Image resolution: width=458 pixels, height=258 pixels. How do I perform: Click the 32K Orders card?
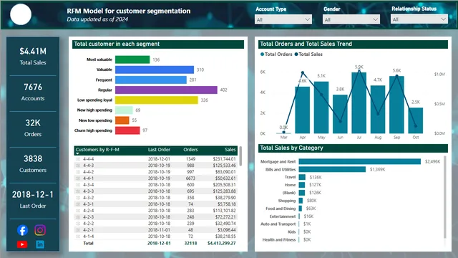[x=33, y=128]
